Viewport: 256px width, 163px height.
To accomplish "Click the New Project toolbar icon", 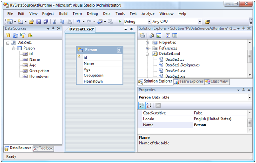I will 10,22.
